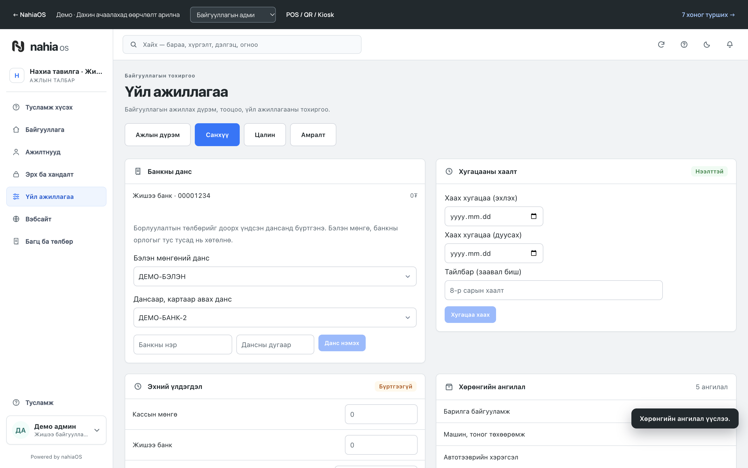The height and width of the screenshot is (468, 748).
Task: Open calendar picker for Хаах хугацаа (дуусах)
Action: click(x=533, y=253)
